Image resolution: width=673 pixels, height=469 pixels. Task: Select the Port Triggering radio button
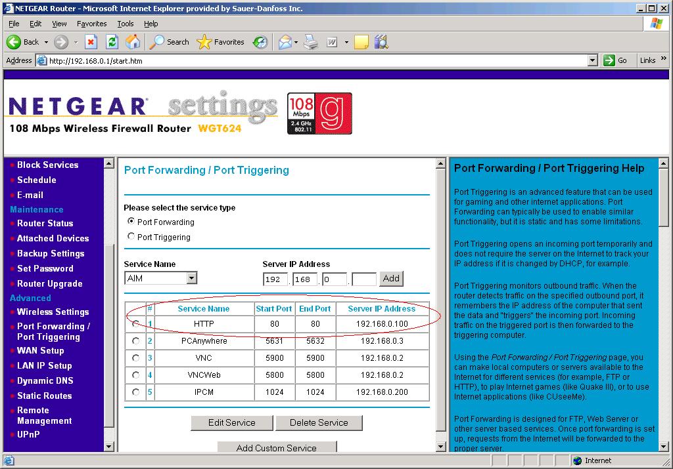(x=131, y=236)
